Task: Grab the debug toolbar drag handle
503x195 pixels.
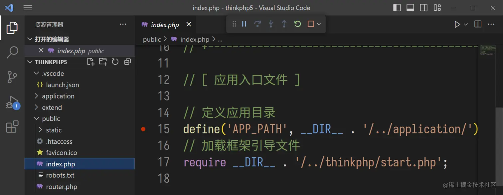Action: [234, 24]
